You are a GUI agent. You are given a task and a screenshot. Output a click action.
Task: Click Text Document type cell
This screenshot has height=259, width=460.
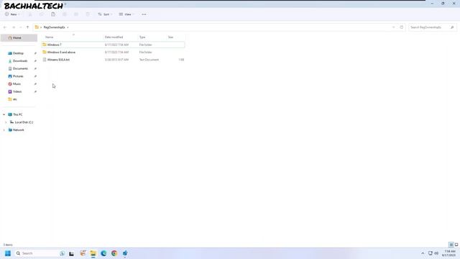[149, 60]
